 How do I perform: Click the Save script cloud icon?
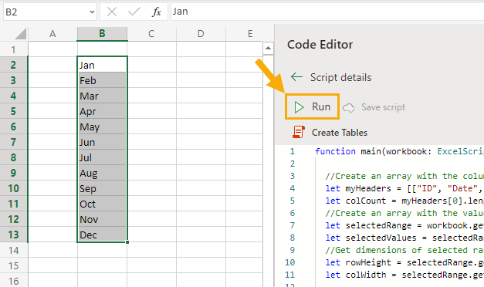pos(349,108)
